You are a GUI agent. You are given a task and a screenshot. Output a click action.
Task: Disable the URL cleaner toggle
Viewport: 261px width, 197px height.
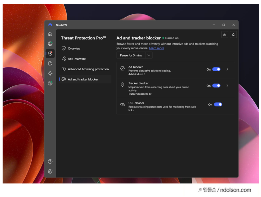pos(218,104)
